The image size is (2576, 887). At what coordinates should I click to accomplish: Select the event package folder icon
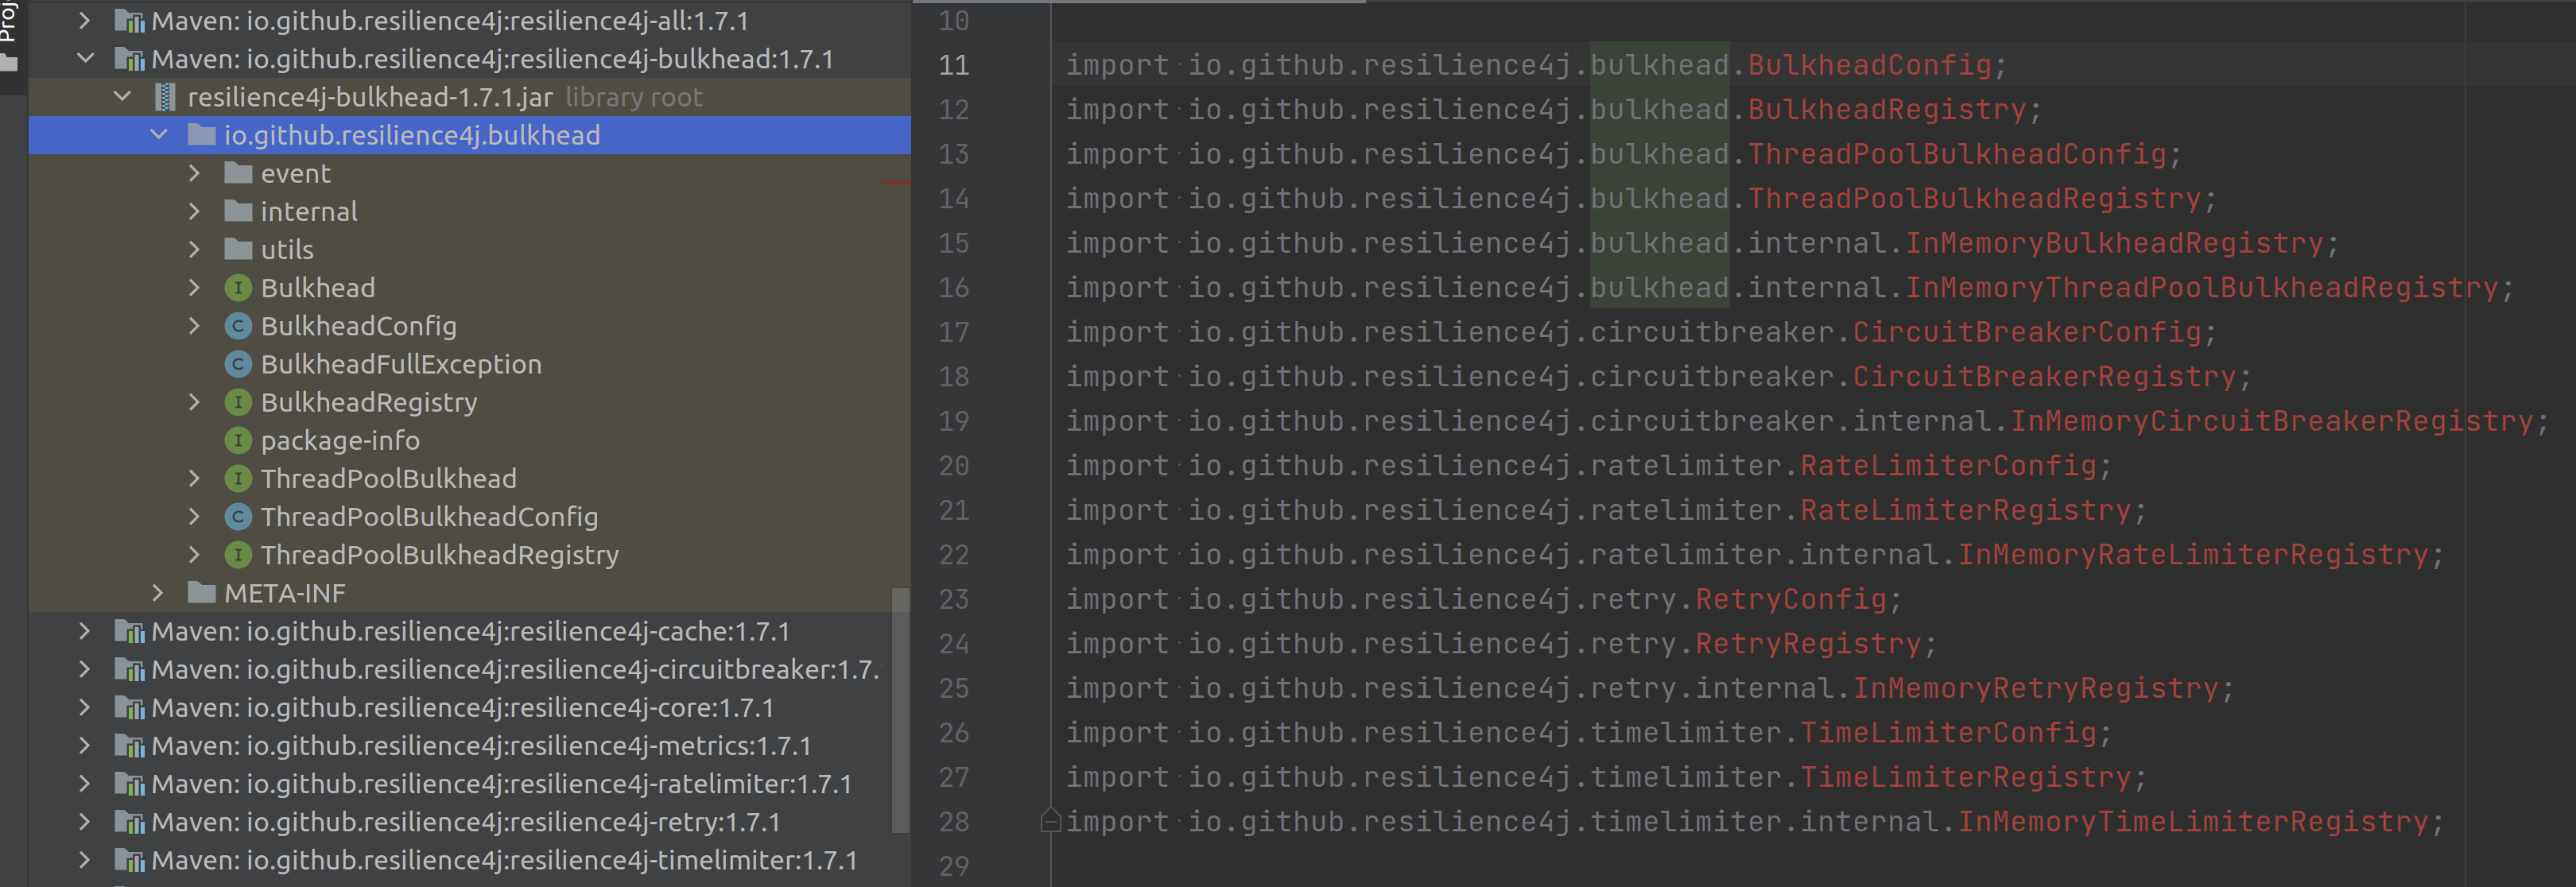[x=238, y=172]
